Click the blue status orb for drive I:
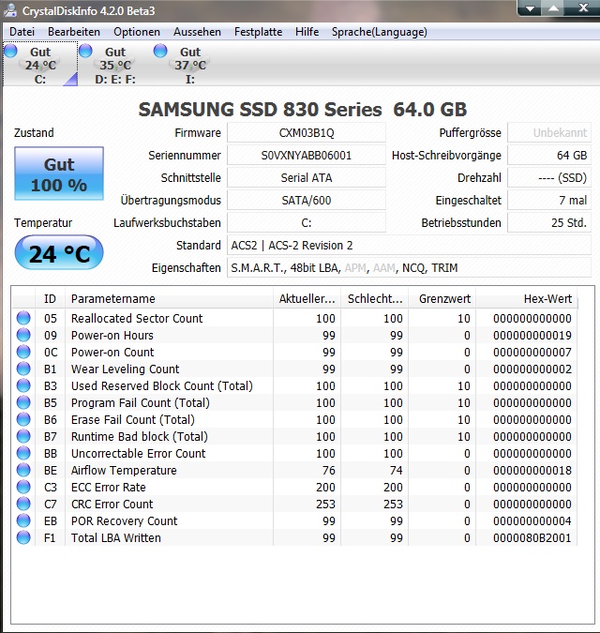This screenshot has width=600, height=633. [160, 51]
